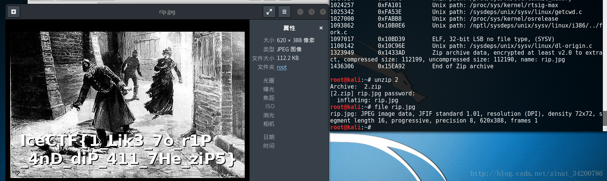Viewport: 607px width, 181px height.
Task: Select the IceCTF flag text on image
Action: tap(128, 150)
